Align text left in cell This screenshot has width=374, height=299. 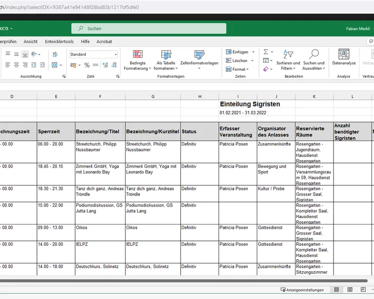pyautogui.click(x=8, y=65)
